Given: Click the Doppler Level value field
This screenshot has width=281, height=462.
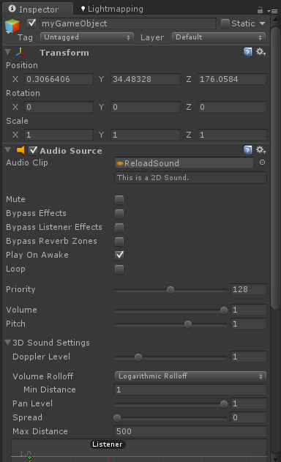Looking at the screenshot, I should (x=249, y=357).
